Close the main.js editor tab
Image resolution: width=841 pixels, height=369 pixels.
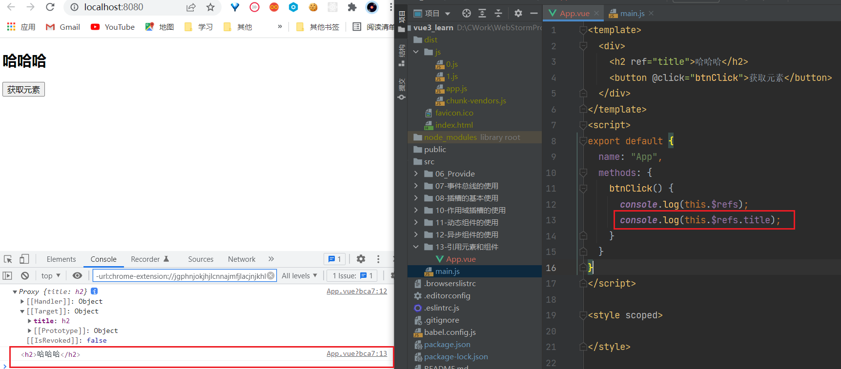651,13
